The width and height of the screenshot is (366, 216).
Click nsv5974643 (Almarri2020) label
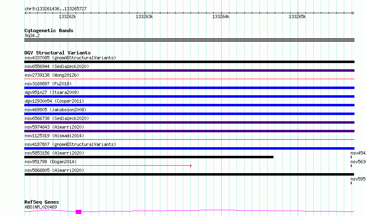pos(54,127)
